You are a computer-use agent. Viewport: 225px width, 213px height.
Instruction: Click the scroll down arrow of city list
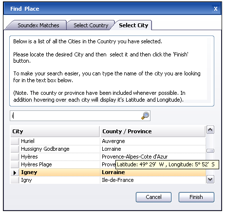coord(210,179)
